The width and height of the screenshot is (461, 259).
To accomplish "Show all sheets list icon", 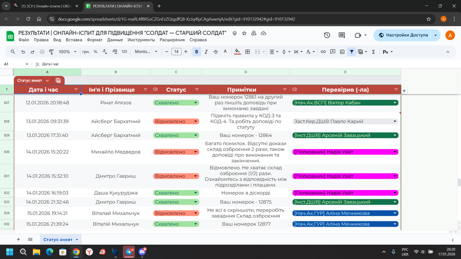I will [30, 240].
